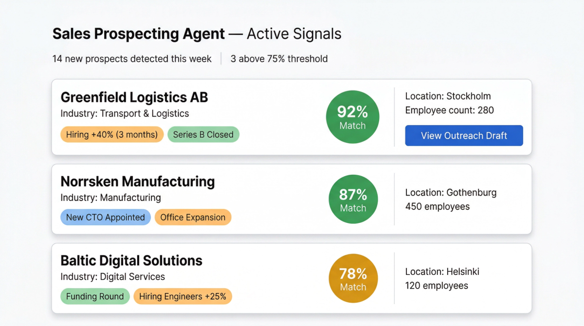Click the 3 above 75% threshold text
This screenshot has height=326, width=584.
pyautogui.click(x=279, y=59)
